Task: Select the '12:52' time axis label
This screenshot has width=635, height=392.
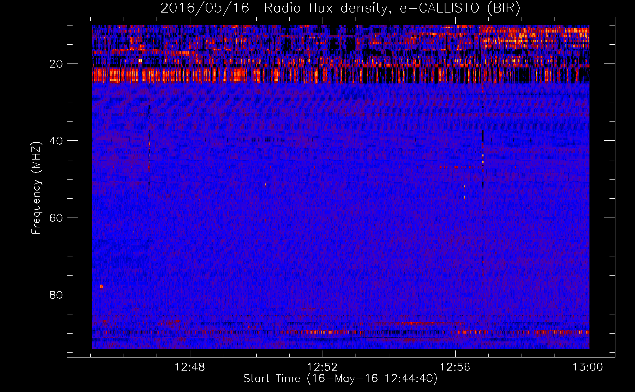Action: (x=323, y=367)
